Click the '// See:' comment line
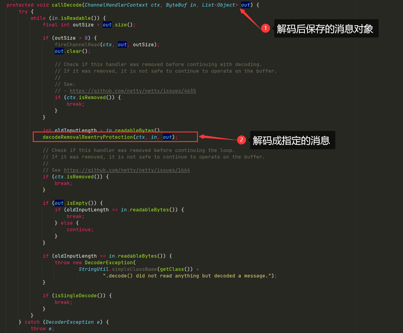This screenshot has width=403, height=333. pyautogui.click(x=65, y=84)
